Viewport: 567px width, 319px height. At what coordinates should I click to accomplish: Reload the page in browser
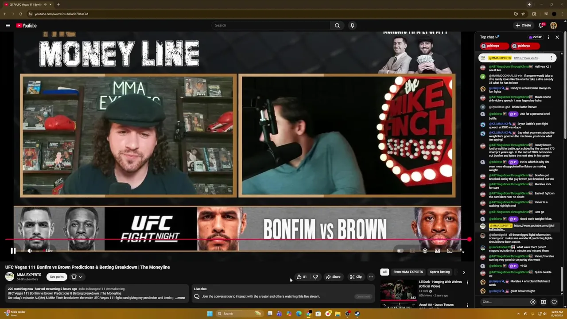(20, 14)
